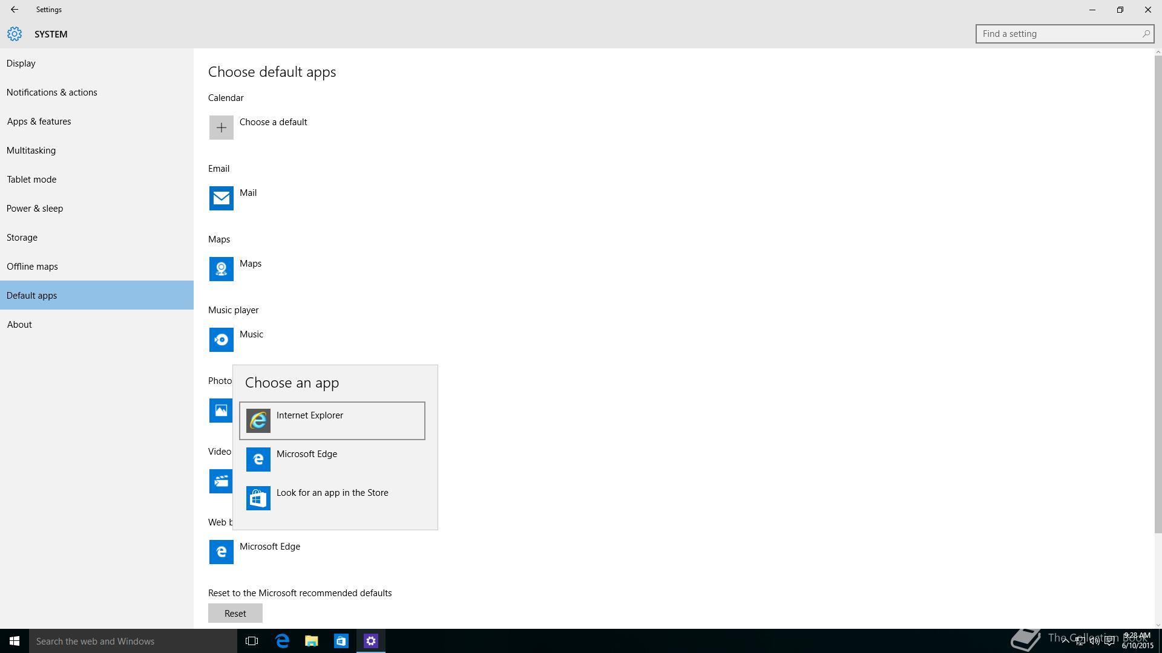Click the Music app disc icon
Screen dimensions: 1162x653
(x=222, y=340)
